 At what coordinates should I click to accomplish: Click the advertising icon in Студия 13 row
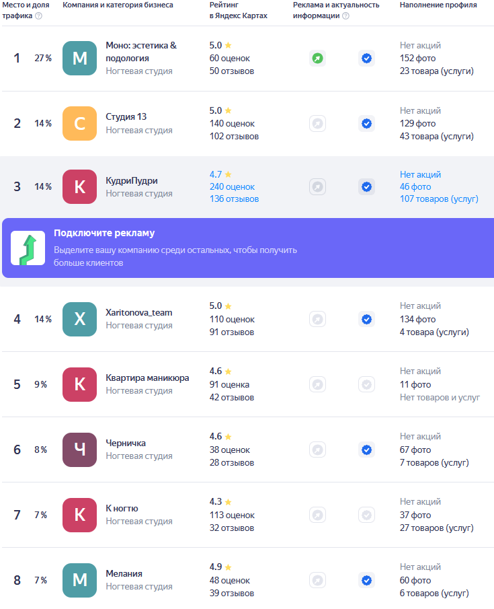coord(317,124)
